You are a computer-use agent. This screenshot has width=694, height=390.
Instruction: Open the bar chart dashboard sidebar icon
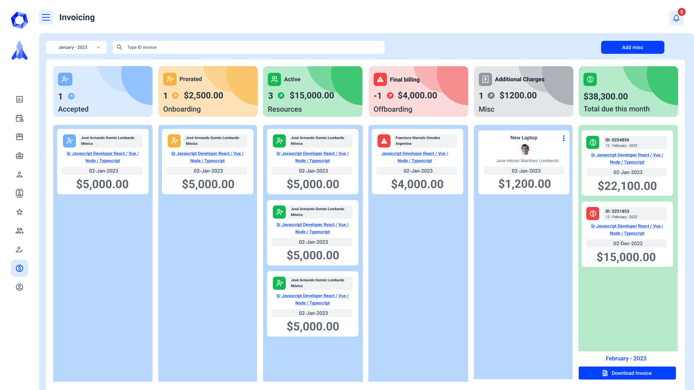[x=20, y=99]
